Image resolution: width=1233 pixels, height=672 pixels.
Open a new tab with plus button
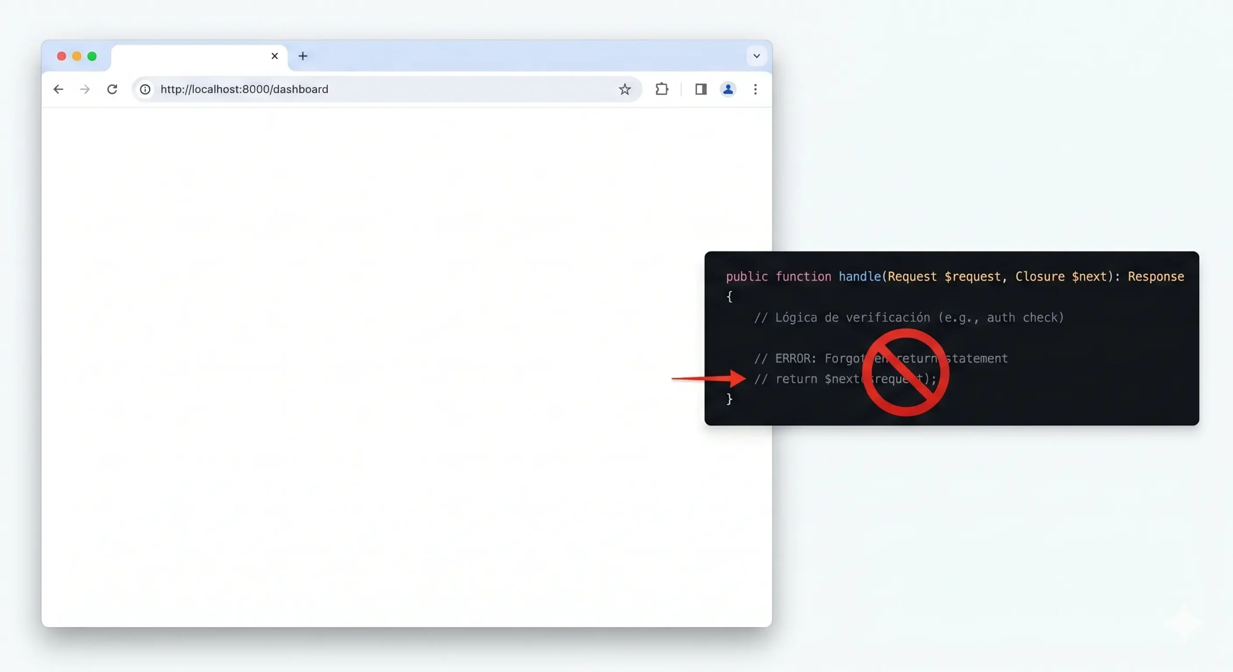[x=302, y=56]
